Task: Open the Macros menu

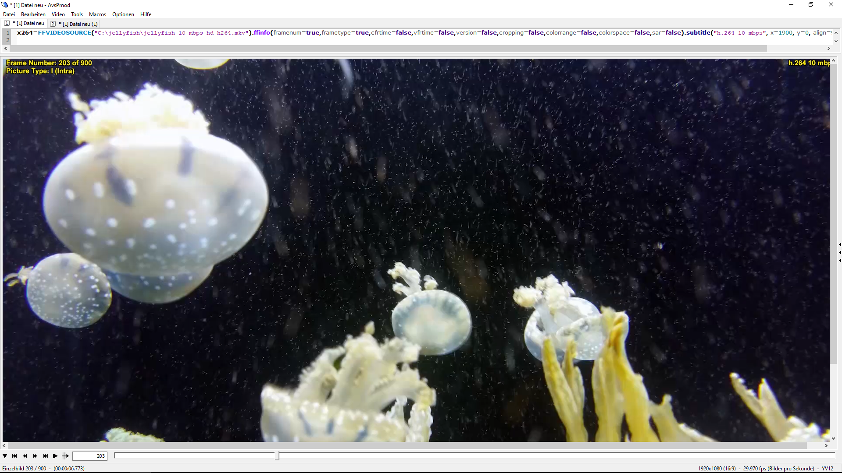Action: [x=97, y=14]
